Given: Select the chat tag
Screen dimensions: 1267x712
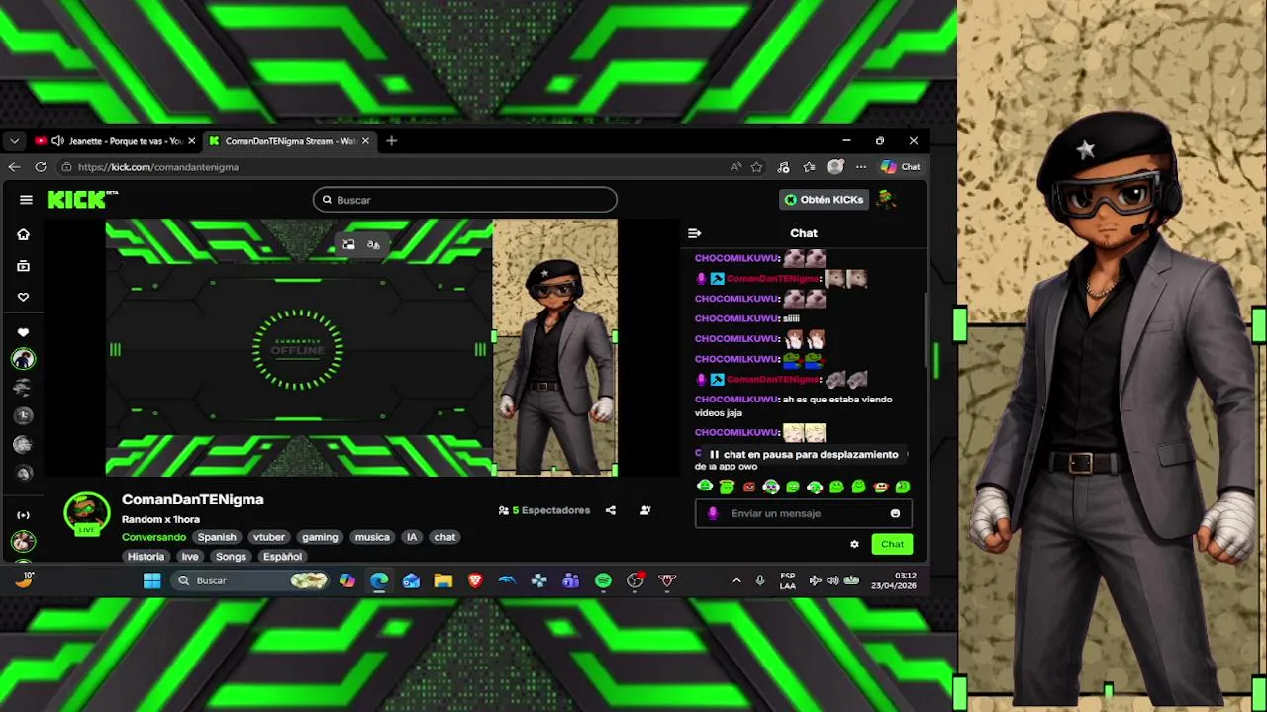Looking at the screenshot, I should [444, 537].
